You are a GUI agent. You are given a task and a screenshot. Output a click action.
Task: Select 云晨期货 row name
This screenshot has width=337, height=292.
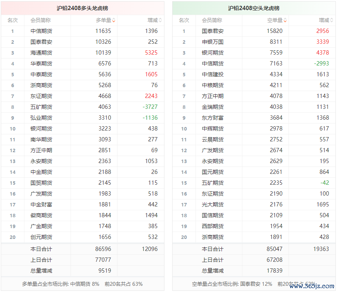213,139
